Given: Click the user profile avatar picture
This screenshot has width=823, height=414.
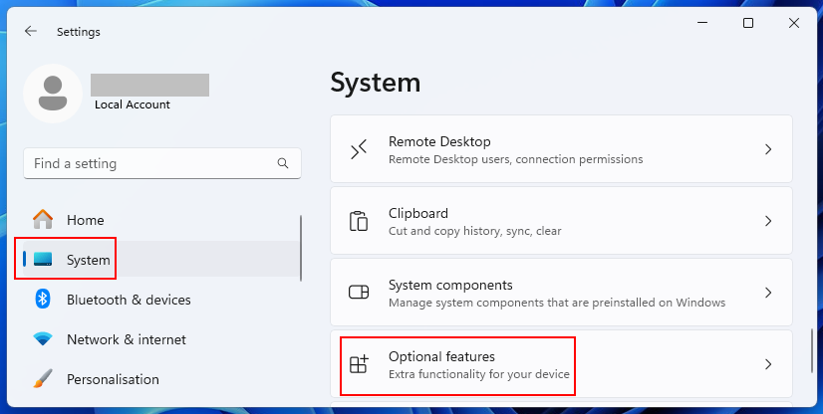Looking at the screenshot, I should 52,94.
